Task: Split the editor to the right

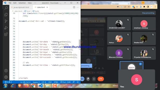Action: (x=74, y=7)
